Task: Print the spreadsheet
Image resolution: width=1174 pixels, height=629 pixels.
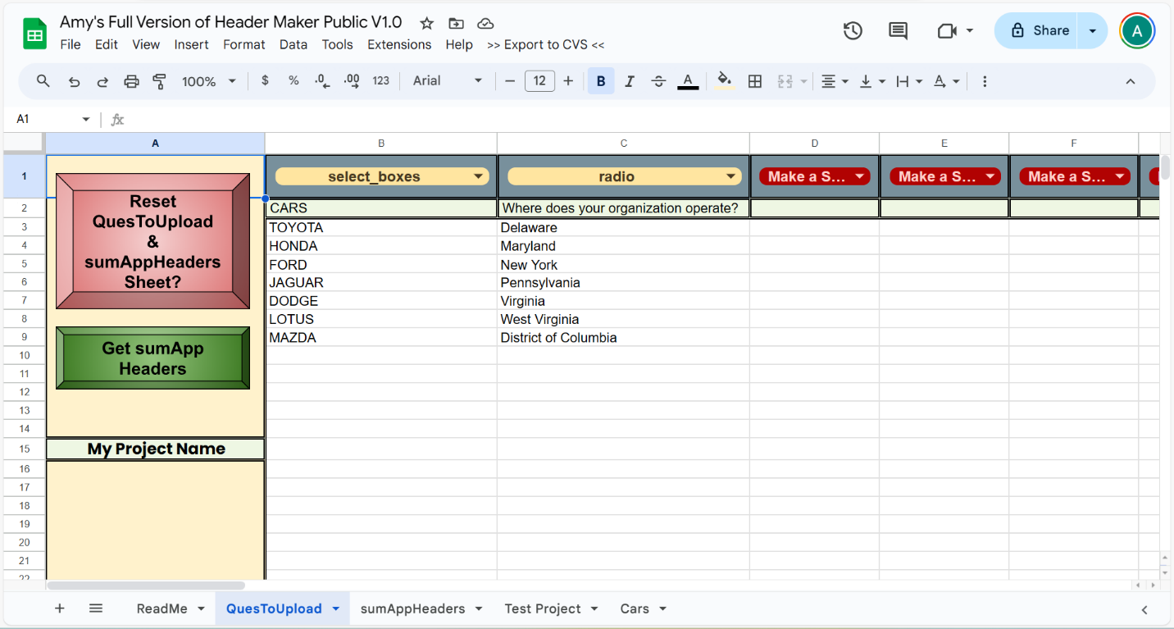Action: 131,81
